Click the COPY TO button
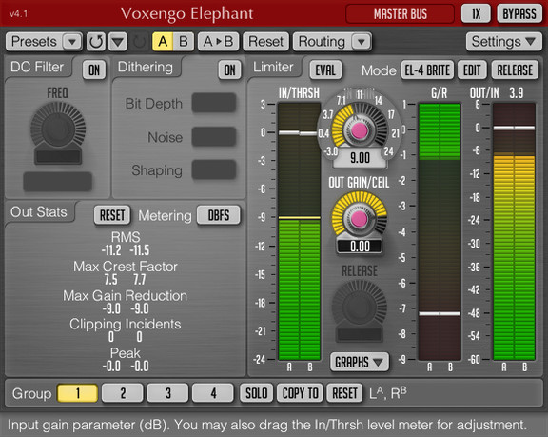 click(300, 393)
